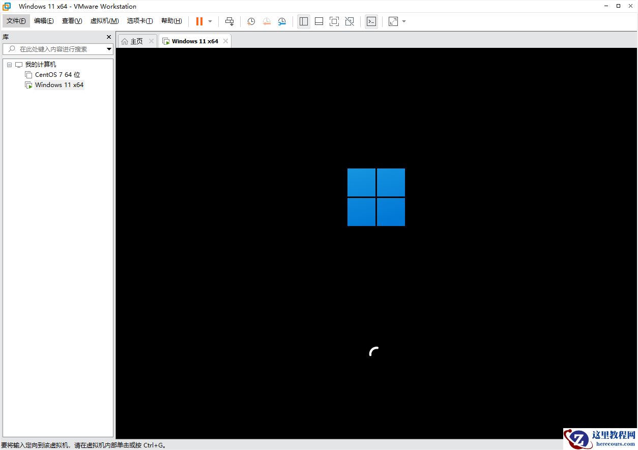Revert the VM to its snapshot
Image resolution: width=638 pixels, height=450 pixels.
(267, 21)
